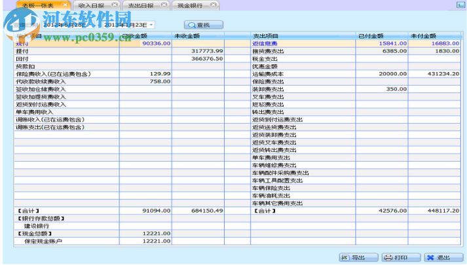Viewport: 467px width, 265px height.
Task: Click the 317773.99 unpaid amount cell
Action: point(198,51)
